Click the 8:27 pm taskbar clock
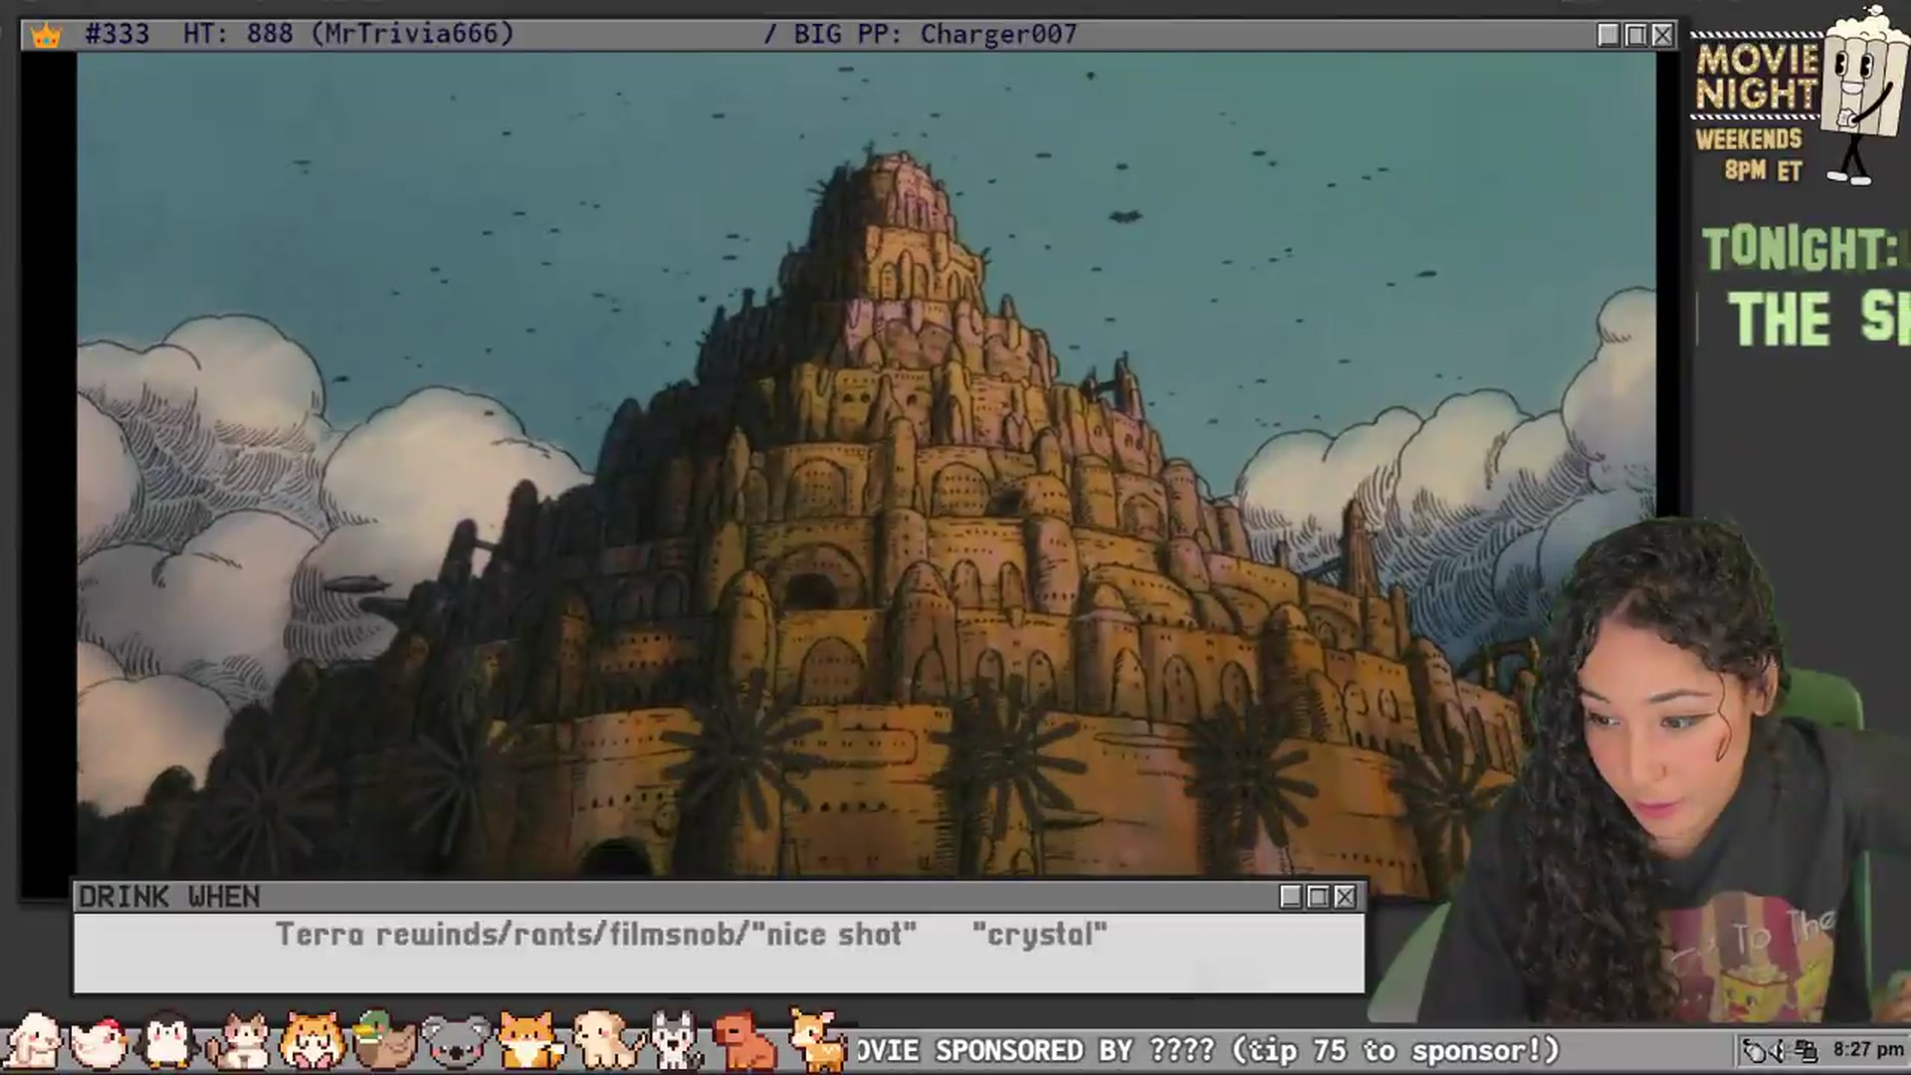 (x=1868, y=1049)
